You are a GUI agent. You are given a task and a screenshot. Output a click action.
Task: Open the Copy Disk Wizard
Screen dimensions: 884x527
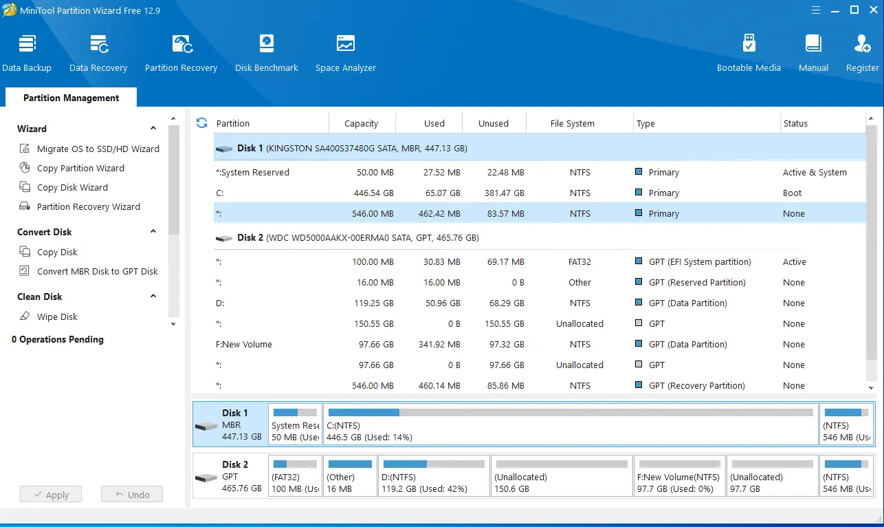point(63,187)
